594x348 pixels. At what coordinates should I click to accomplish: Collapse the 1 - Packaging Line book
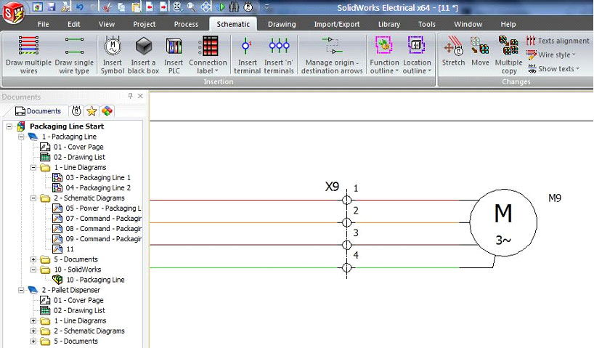tap(21, 137)
